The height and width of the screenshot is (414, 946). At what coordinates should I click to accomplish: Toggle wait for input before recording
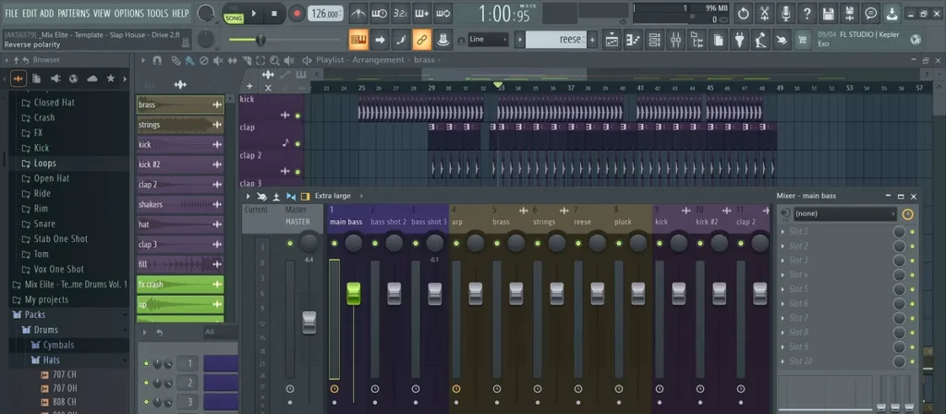pyautogui.click(x=379, y=13)
